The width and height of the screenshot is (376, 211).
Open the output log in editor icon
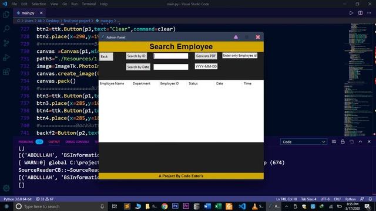351,142
